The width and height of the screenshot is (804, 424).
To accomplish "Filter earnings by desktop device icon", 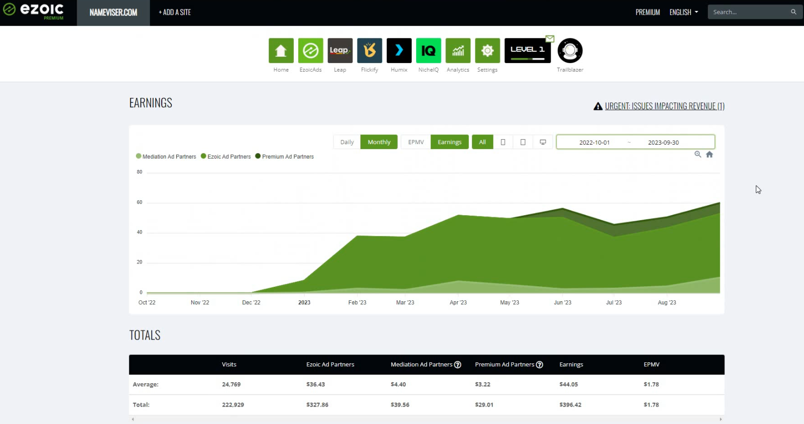I will 543,142.
